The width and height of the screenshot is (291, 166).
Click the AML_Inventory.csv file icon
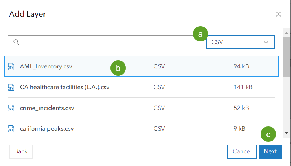click(11, 67)
